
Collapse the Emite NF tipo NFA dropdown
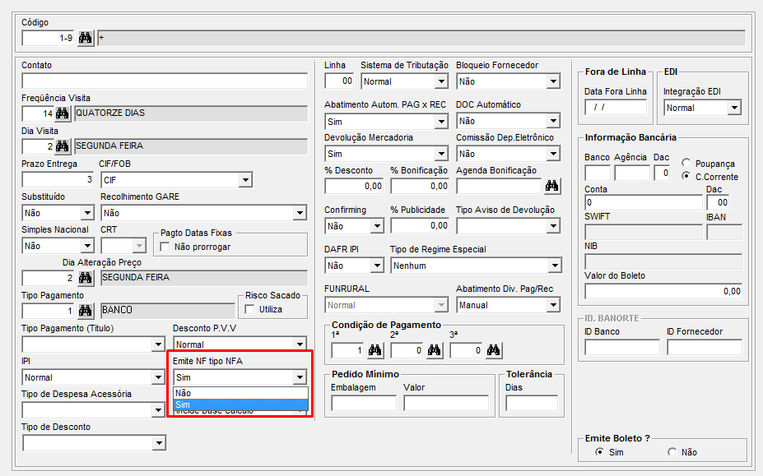tap(300, 377)
